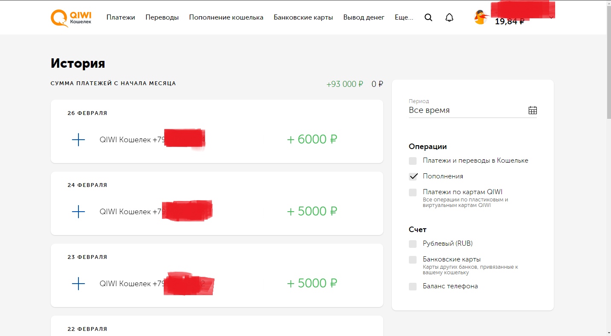This screenshot has width=611, height=336.
Task: Click the bird profile avatar
Action: [x=481, y=17]
